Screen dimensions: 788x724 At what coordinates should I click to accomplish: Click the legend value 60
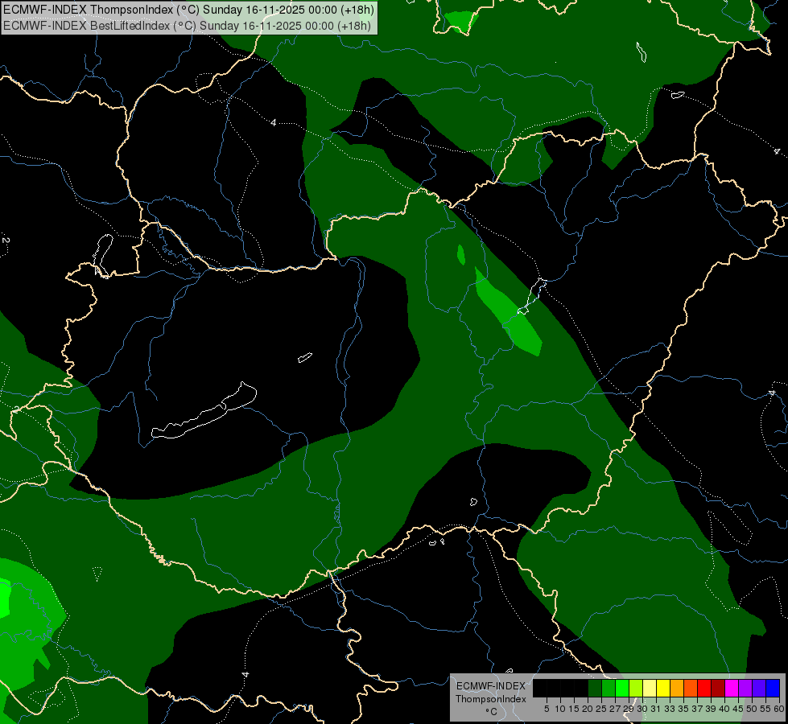779,709
